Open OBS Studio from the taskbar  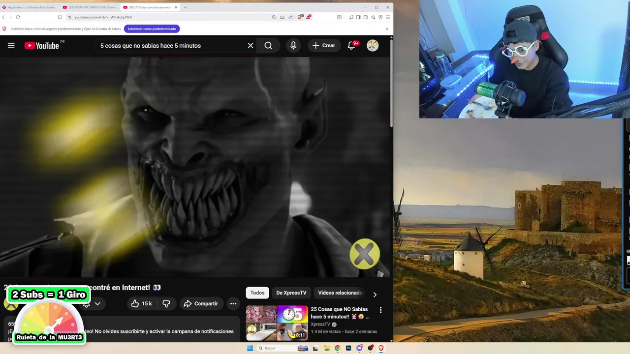370,348
